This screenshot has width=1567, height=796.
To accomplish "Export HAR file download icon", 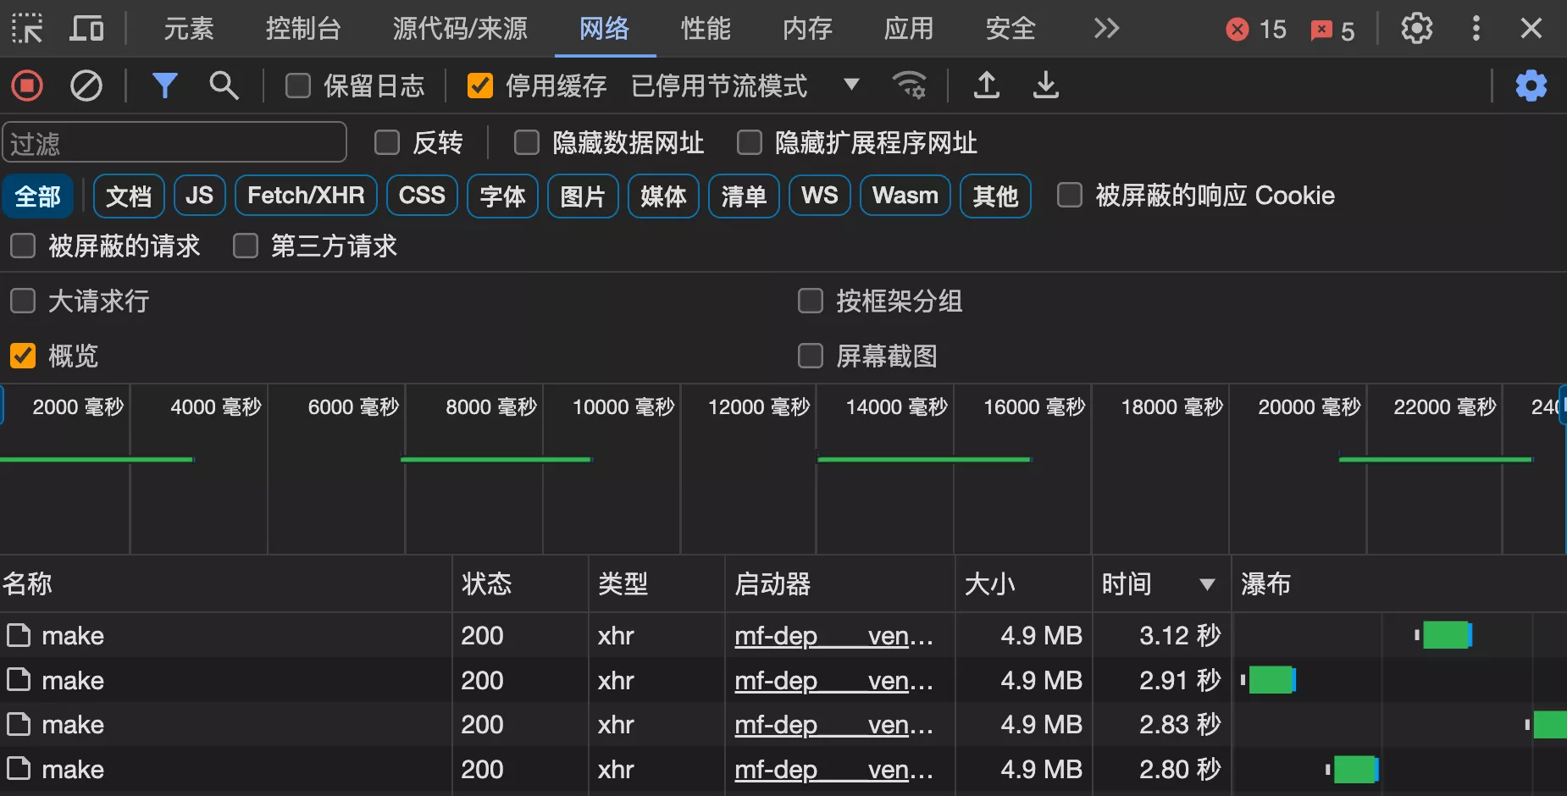I will click(1046, 86).
